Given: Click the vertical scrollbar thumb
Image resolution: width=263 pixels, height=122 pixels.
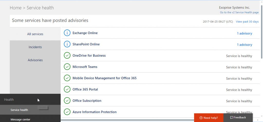Looking at the screenshot, I should click(262, 32).
